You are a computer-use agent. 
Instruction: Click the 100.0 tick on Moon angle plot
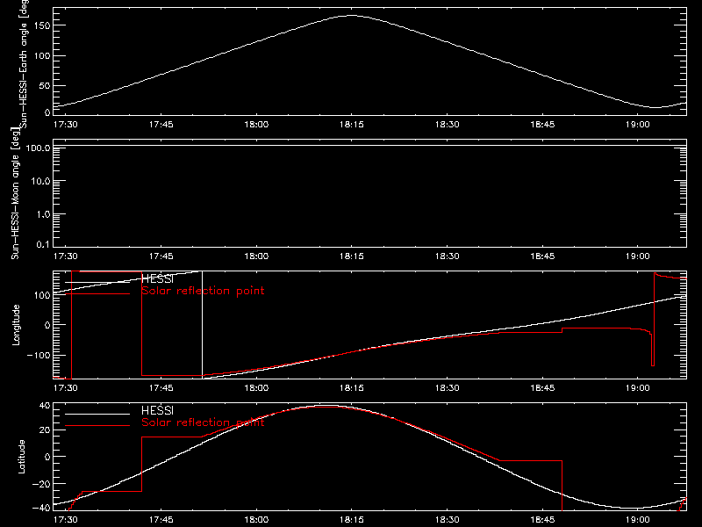[38, 148]
